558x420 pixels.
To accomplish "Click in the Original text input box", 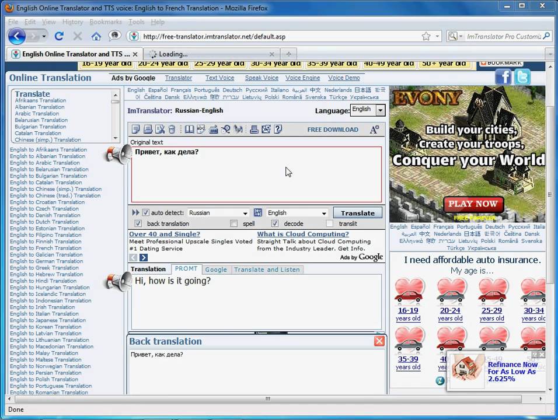I will [x=256, y=174].
